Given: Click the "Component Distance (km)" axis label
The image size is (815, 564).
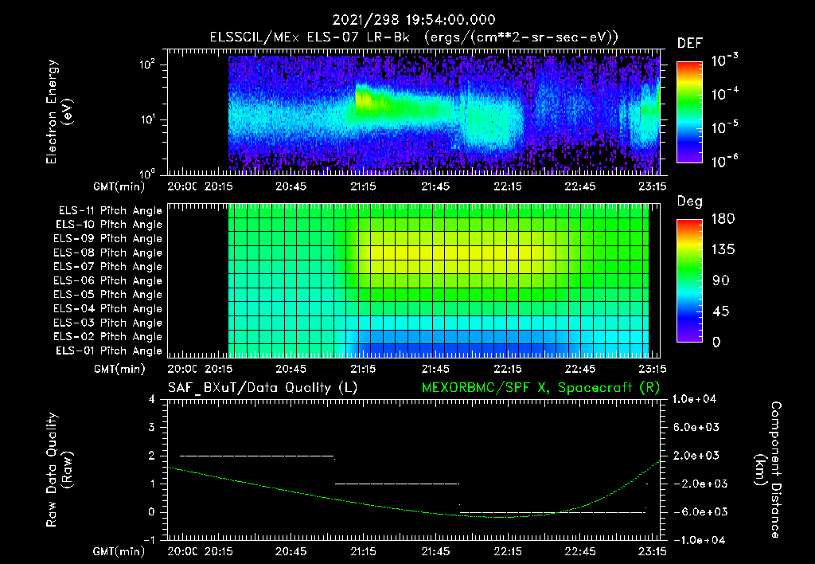Looking at the screenshot, I should pyautogui.click(x=768, y=470).
